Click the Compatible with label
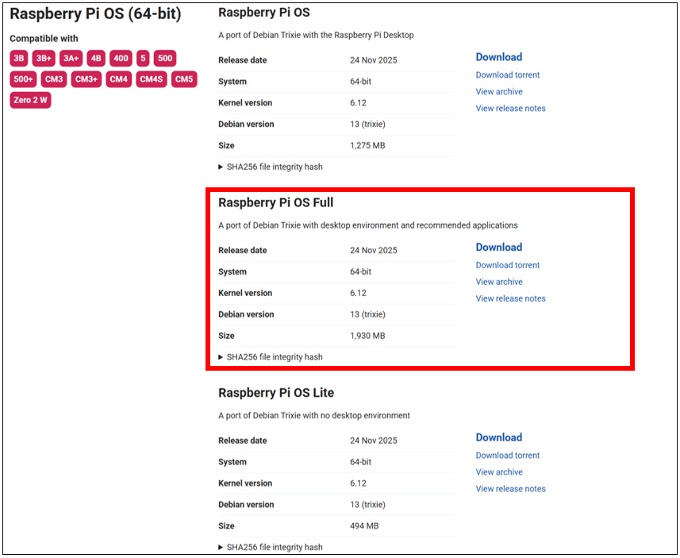 point(44,38)
